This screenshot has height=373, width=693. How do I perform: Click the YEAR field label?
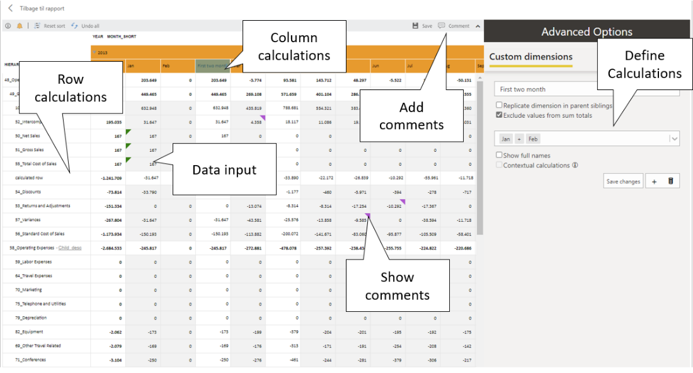(x=98, y=37)
